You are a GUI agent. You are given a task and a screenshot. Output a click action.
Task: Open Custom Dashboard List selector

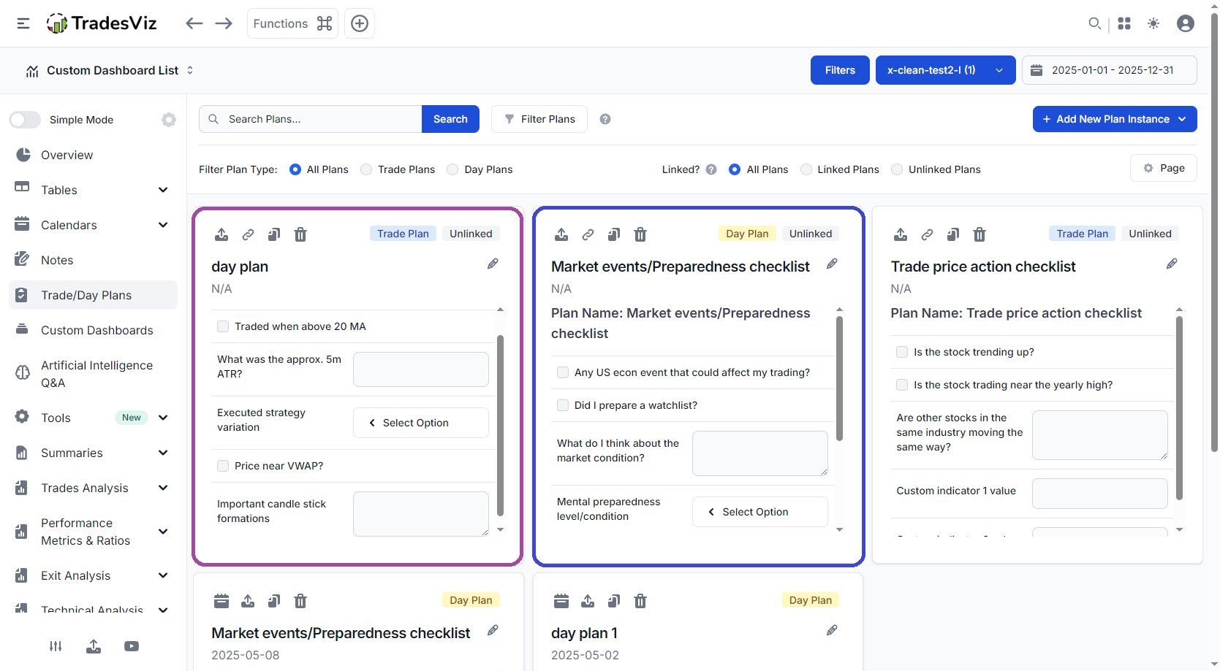[110, 70]
